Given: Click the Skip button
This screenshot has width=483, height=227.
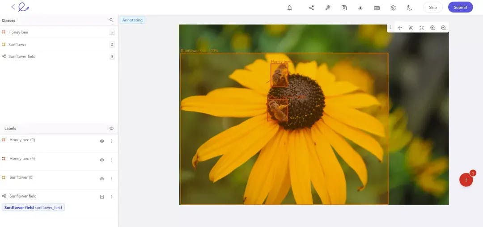Looking at the screenshot, I should point(433,8).
